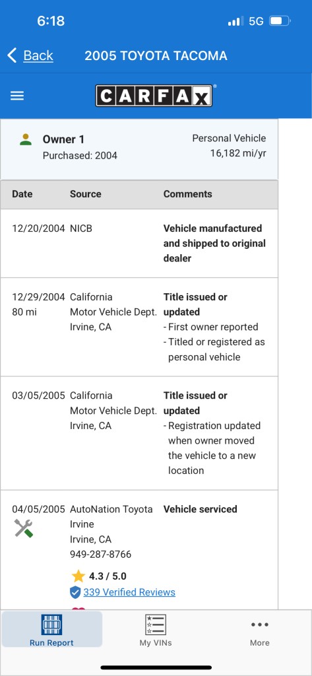The image size is (312, 676).
Task: Switch to the More tab
Action: click(260, 629)
